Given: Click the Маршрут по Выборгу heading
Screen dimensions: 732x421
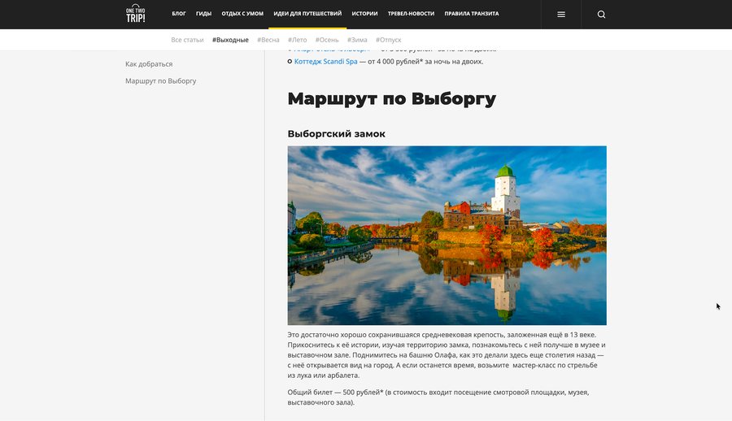Looking at the screenshot, I should [392, 98].
